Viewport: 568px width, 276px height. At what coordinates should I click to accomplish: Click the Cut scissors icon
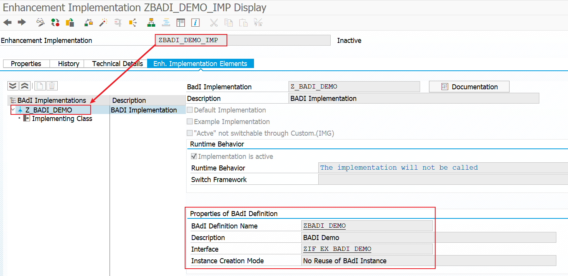point(214,22)
